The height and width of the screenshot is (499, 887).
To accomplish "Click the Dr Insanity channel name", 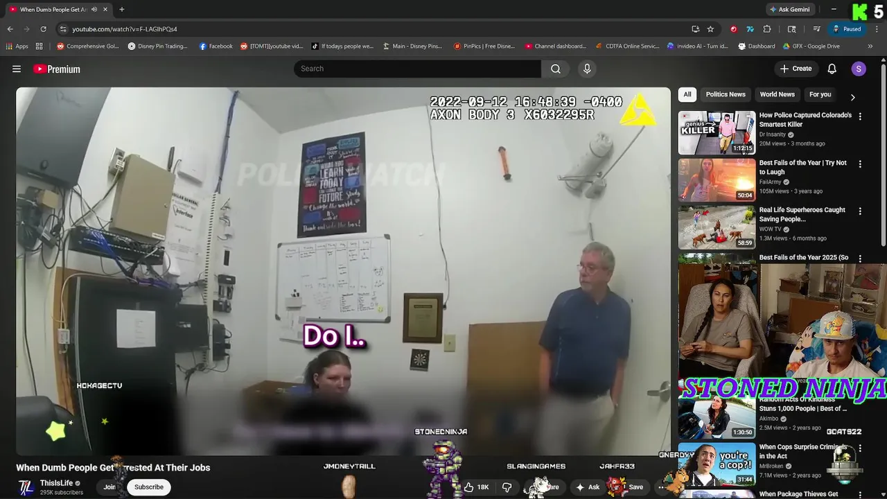I will pos(772,134).
